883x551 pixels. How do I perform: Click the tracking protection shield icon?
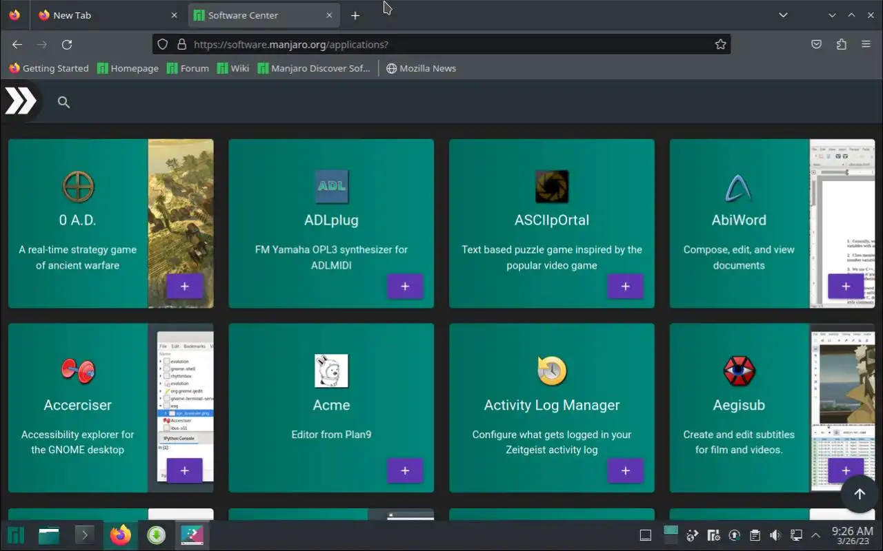click(163, 44)
